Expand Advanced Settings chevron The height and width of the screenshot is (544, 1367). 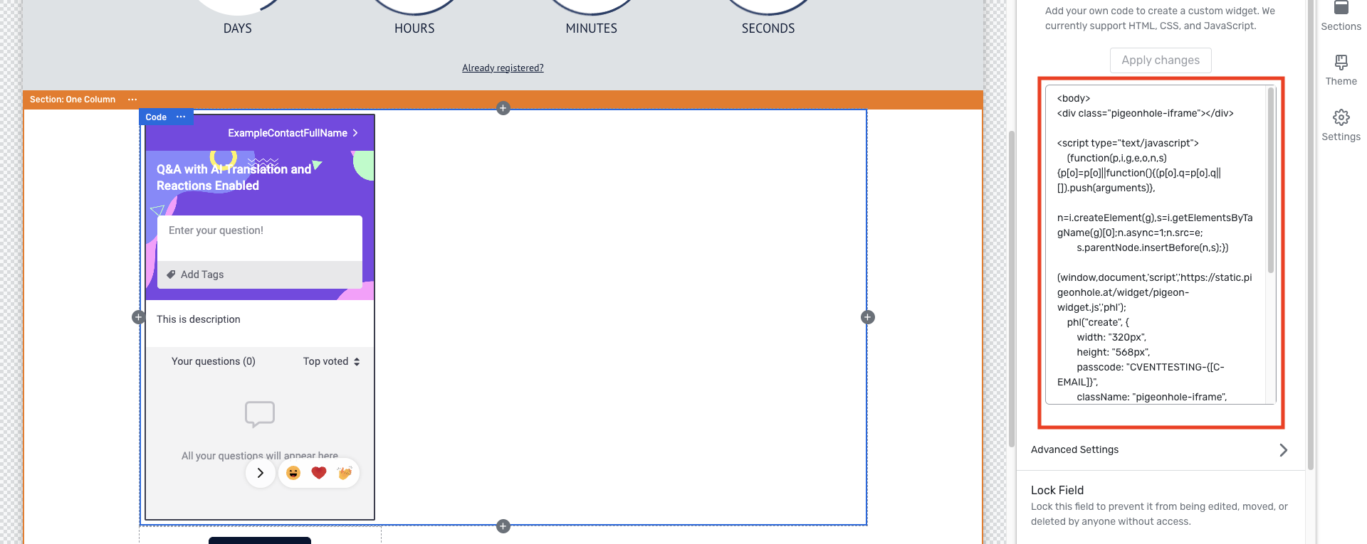tap(1283, 450)
